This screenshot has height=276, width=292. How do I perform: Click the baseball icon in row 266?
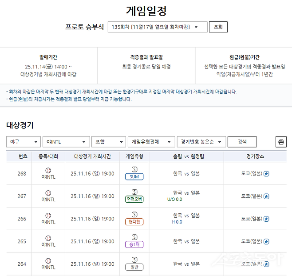click(x=48, y=216)
